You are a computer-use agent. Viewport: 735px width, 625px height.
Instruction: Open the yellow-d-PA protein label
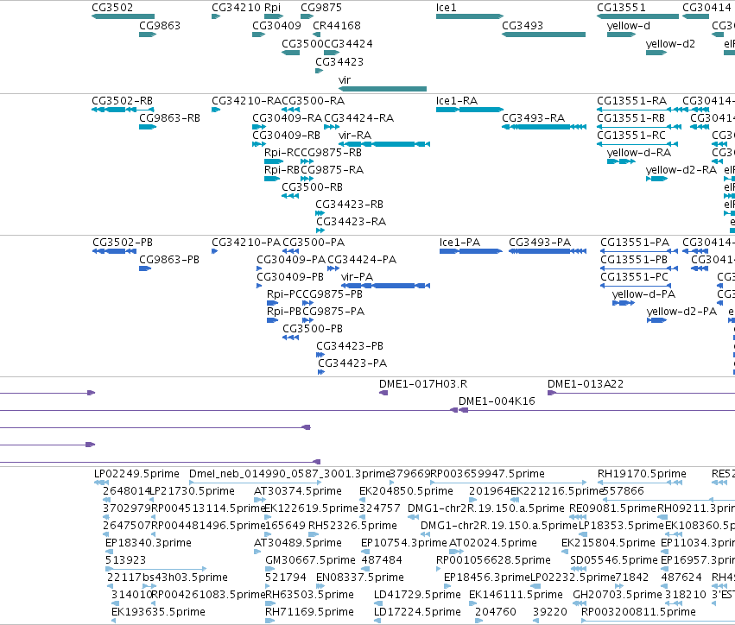pyautogui.click(x=643, y=294)
